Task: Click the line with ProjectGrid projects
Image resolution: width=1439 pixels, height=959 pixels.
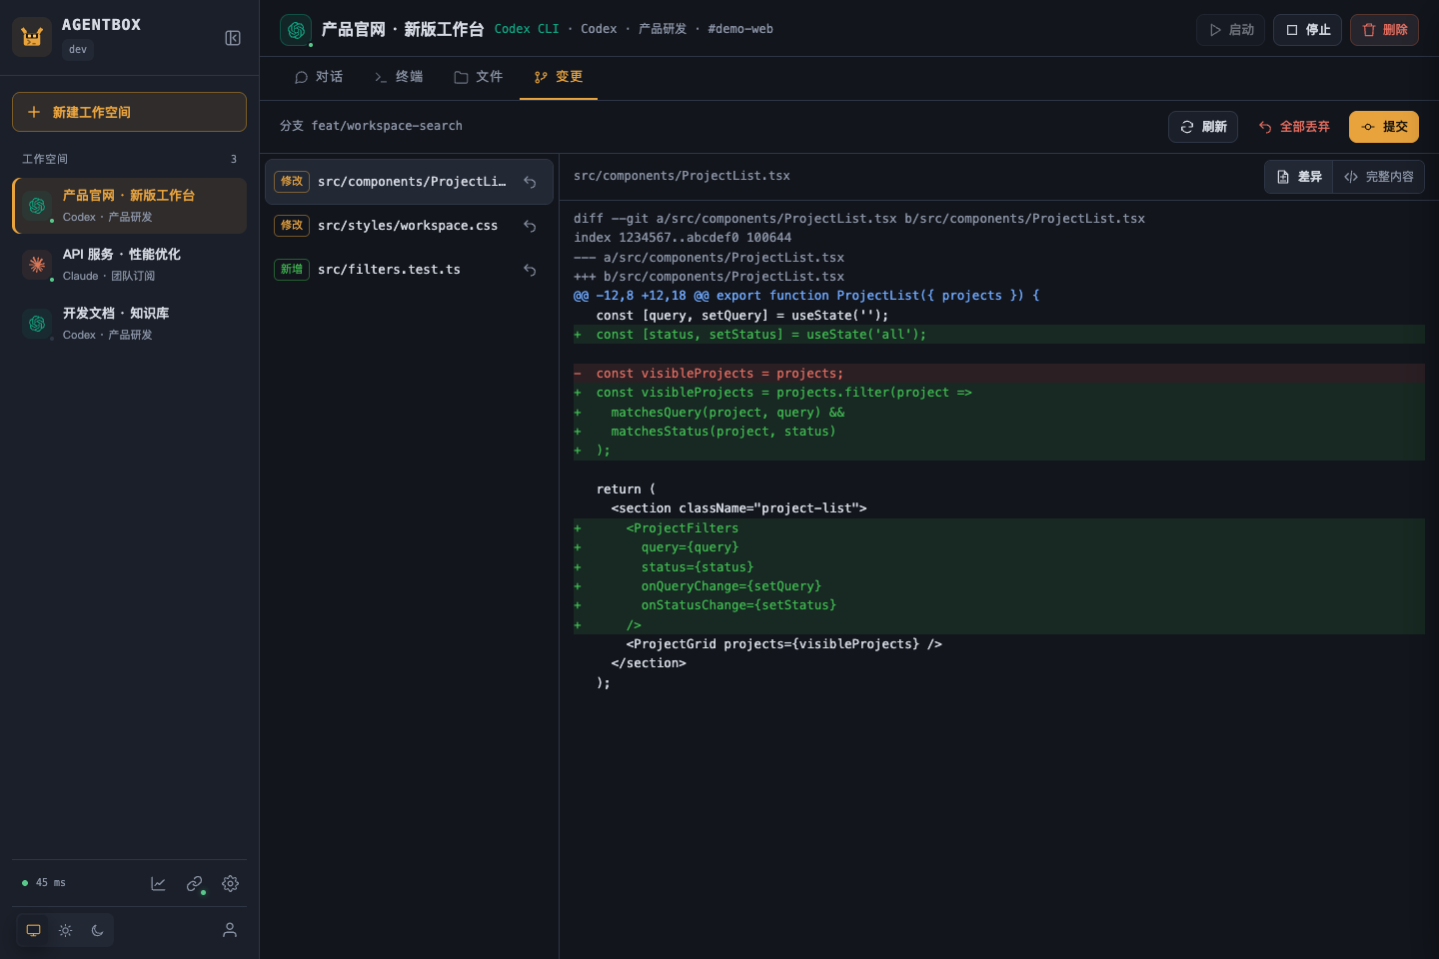Action: coord(999,644)
